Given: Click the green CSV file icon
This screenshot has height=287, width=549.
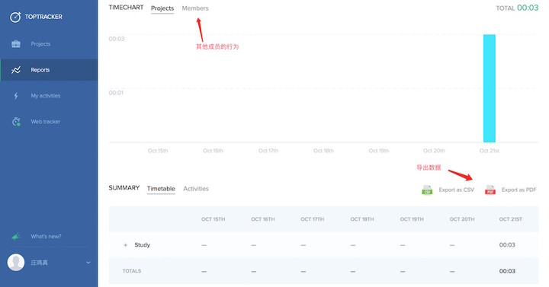Looking at the screenshot, I should (427, 190).
